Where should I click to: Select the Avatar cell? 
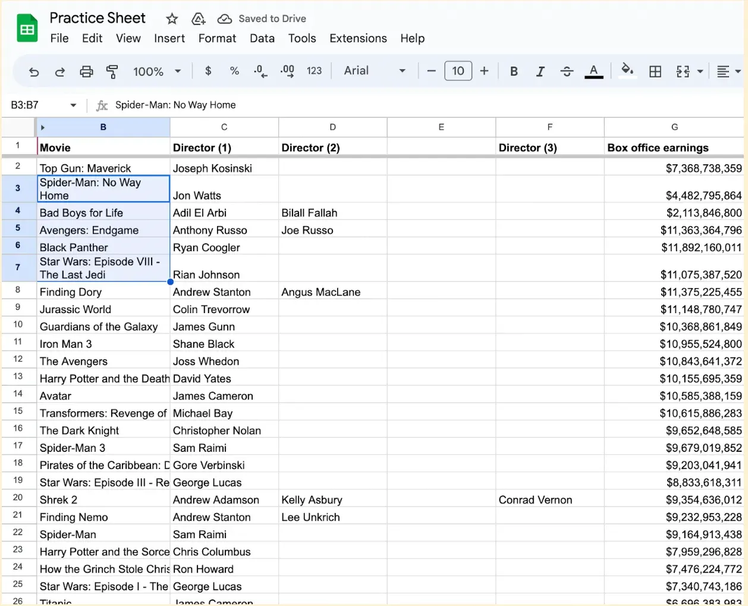click(103, 396)
